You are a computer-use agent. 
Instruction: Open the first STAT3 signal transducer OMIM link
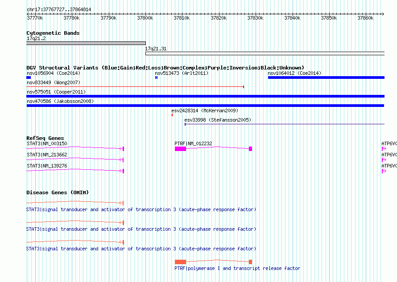tap(141, 209)
